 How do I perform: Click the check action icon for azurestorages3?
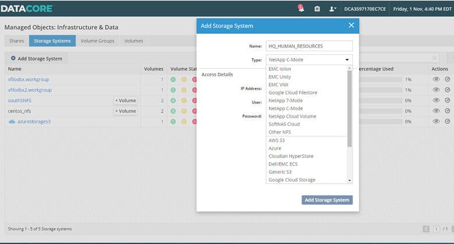coord(448,122)
